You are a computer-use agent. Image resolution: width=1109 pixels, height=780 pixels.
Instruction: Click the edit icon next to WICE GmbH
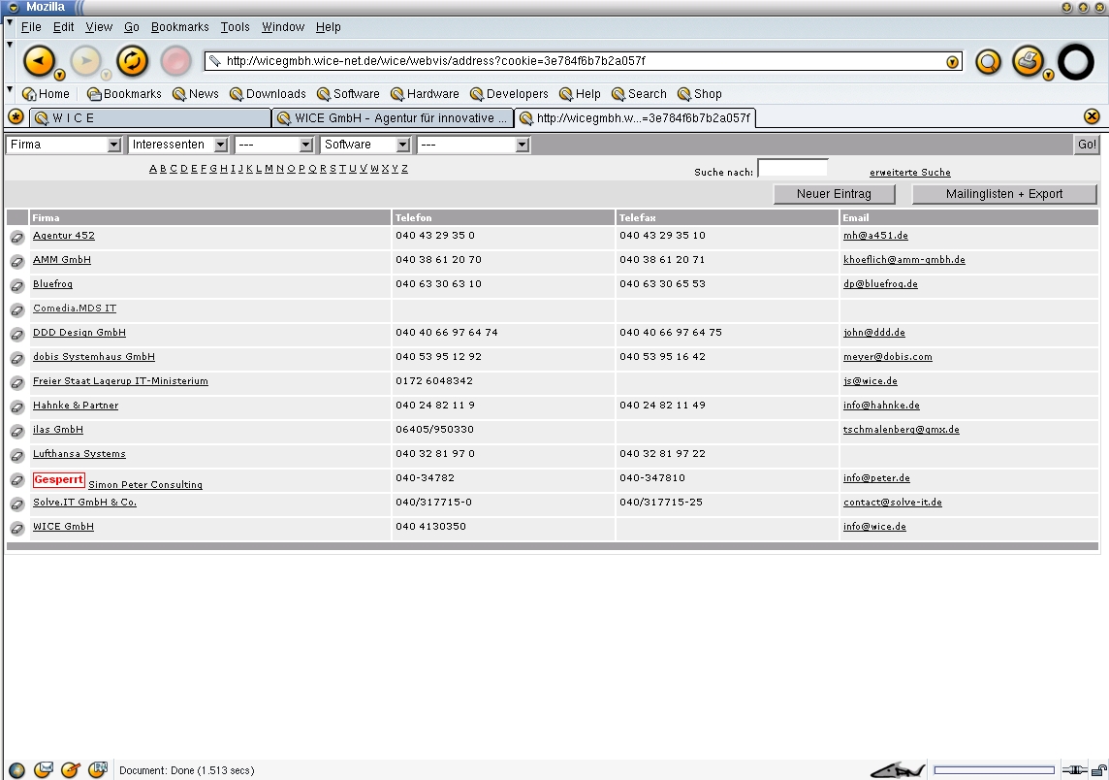16,529
